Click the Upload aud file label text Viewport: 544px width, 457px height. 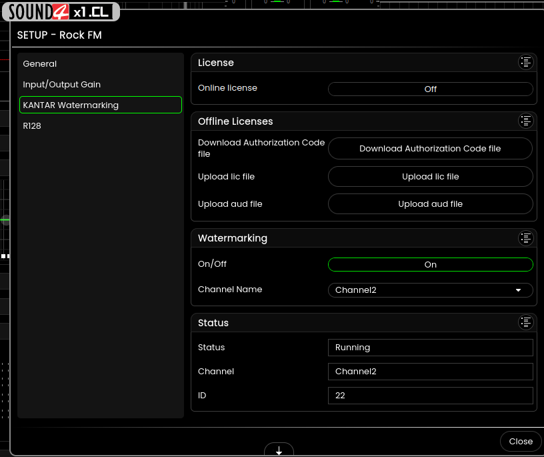pos(230,204)
